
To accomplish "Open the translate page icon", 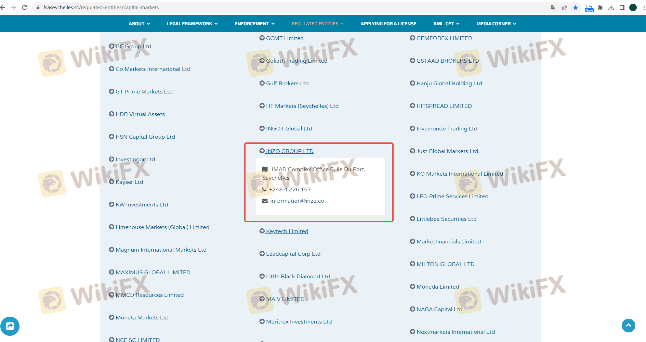I will 554,8.
